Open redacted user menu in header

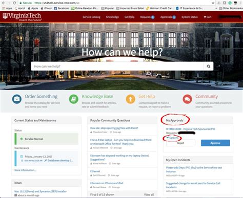[x=230, y=17]
